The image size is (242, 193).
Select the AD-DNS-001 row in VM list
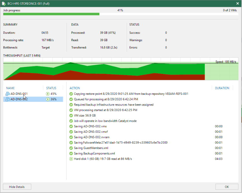coord(33,94)
